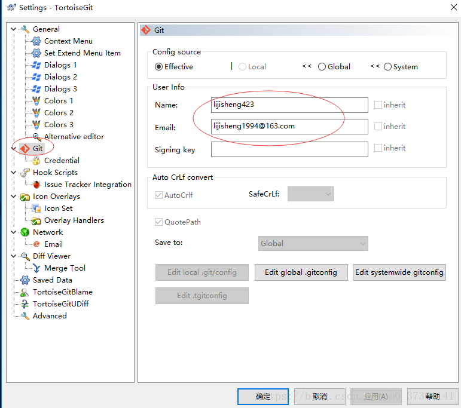
Task: Select the Global config source radio
Action: 322,67
